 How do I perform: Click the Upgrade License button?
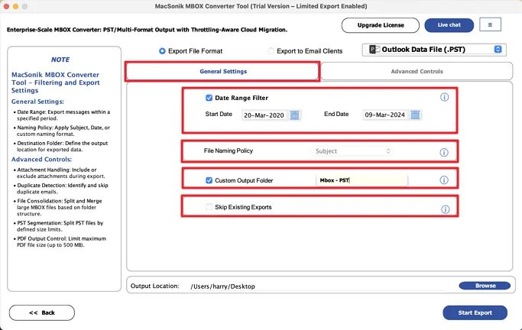tap(381, 25)
